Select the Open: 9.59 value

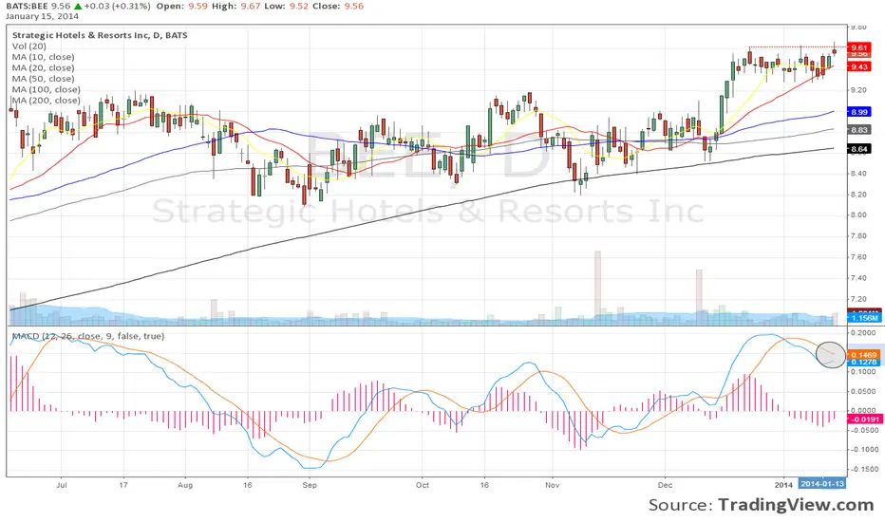180,7
